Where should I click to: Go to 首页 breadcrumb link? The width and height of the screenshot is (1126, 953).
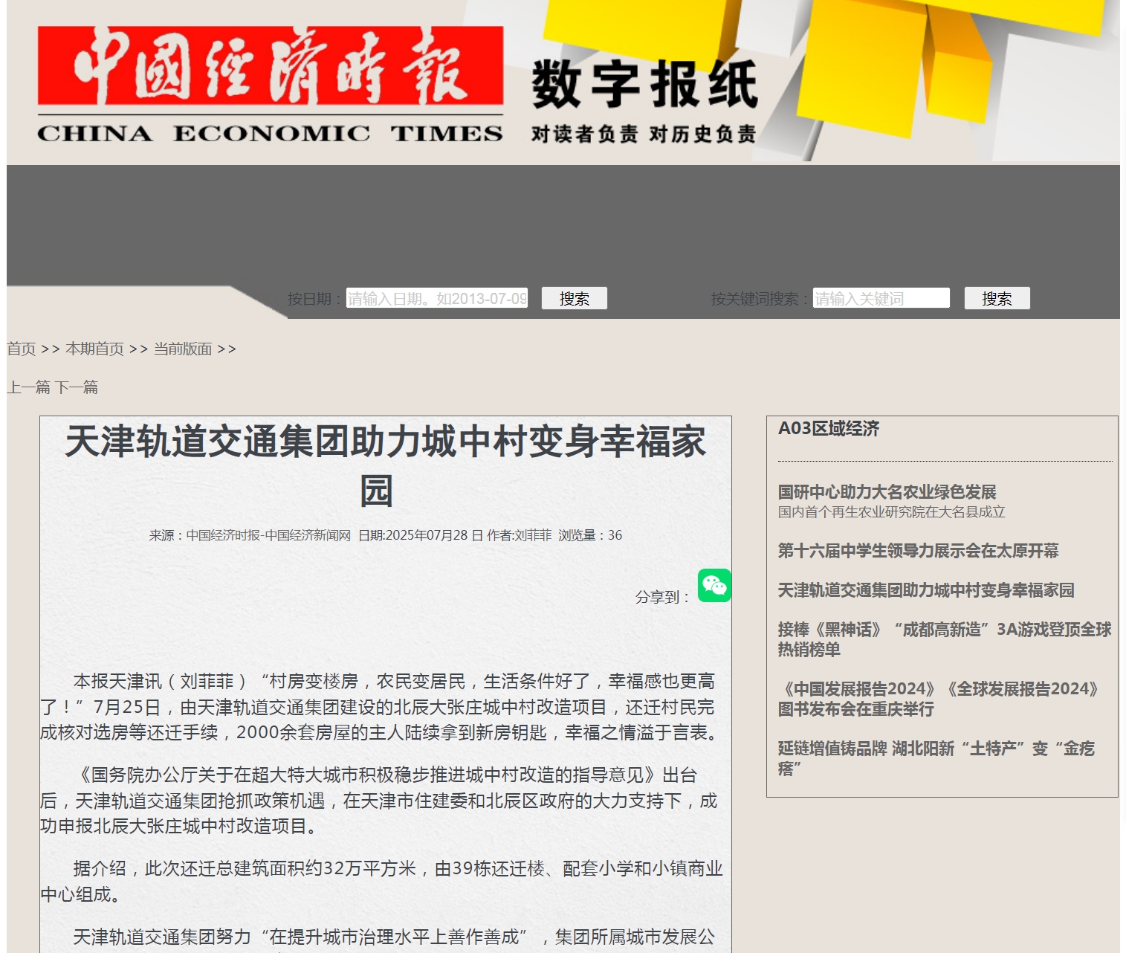point(22,349)
